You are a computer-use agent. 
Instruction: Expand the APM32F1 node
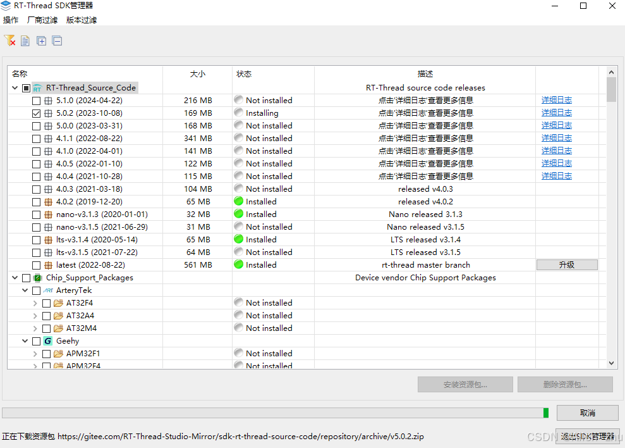(35, 354)
